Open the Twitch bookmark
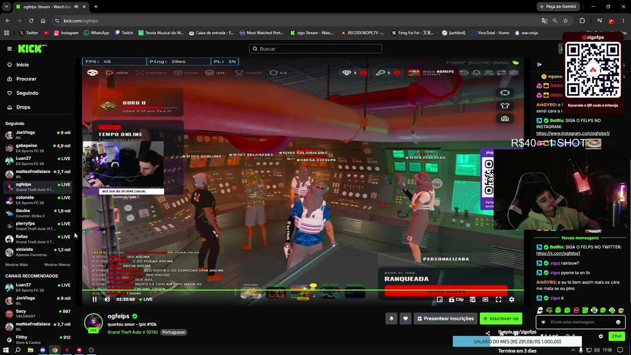Screen dimensions: 631x355 124,33
